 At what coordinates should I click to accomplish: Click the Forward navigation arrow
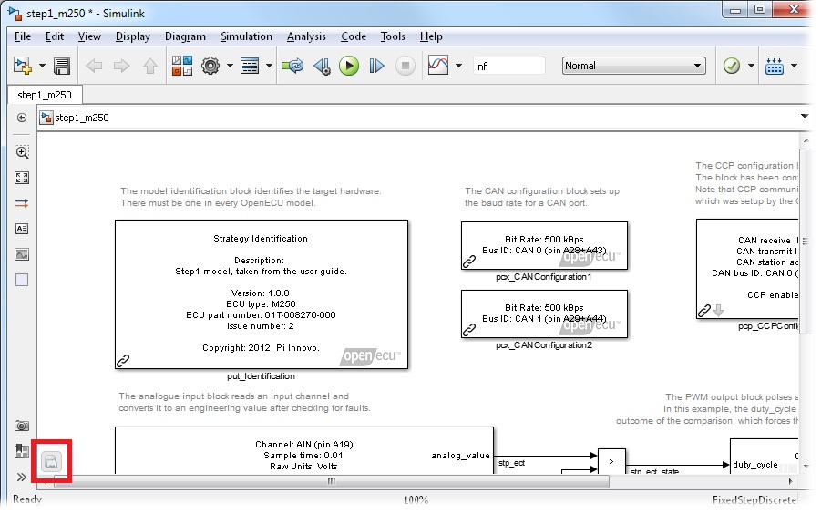[x=122, y=66]
